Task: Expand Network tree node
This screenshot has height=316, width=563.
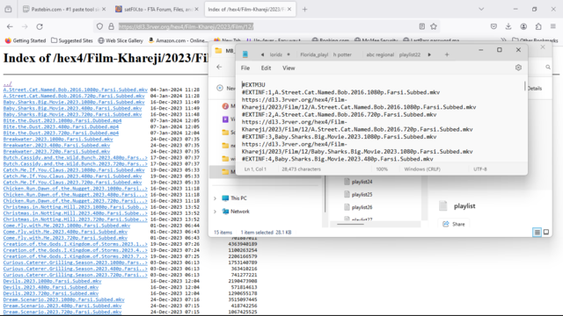Action: click(x=215, y=212)
